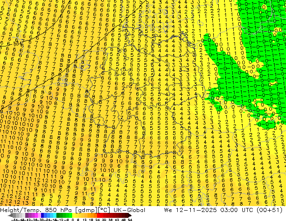The height and width of the screenshot is (221, 286).
Task: Click the yellow legend swatch at 0
Action: (x=74, y=215)
